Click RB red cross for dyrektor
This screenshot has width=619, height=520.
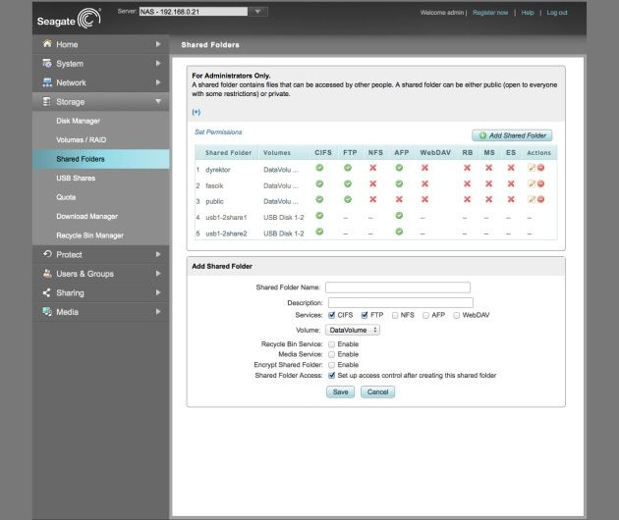467,168
